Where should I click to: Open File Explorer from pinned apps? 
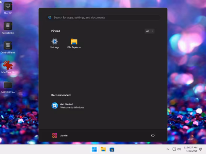point(74,43)
